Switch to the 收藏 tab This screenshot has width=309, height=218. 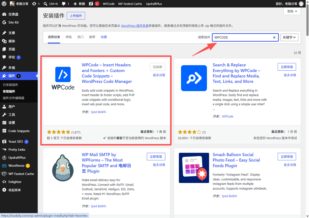(x=104, y=37)
